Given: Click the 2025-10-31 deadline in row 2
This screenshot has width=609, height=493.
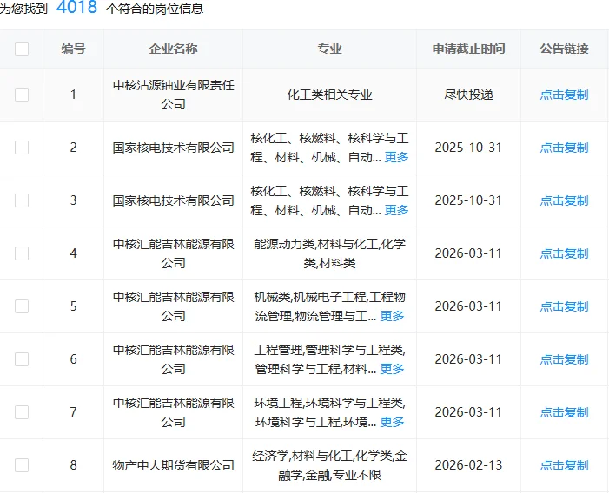Looking at the screenshot, I should tap(468, 148).
